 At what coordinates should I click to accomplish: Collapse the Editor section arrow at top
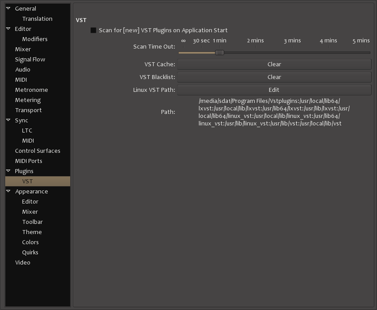pos(8,29)
